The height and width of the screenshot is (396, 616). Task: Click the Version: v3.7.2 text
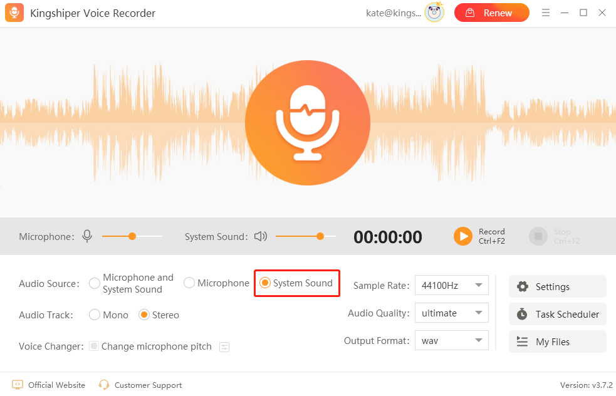tap(586, 385)
